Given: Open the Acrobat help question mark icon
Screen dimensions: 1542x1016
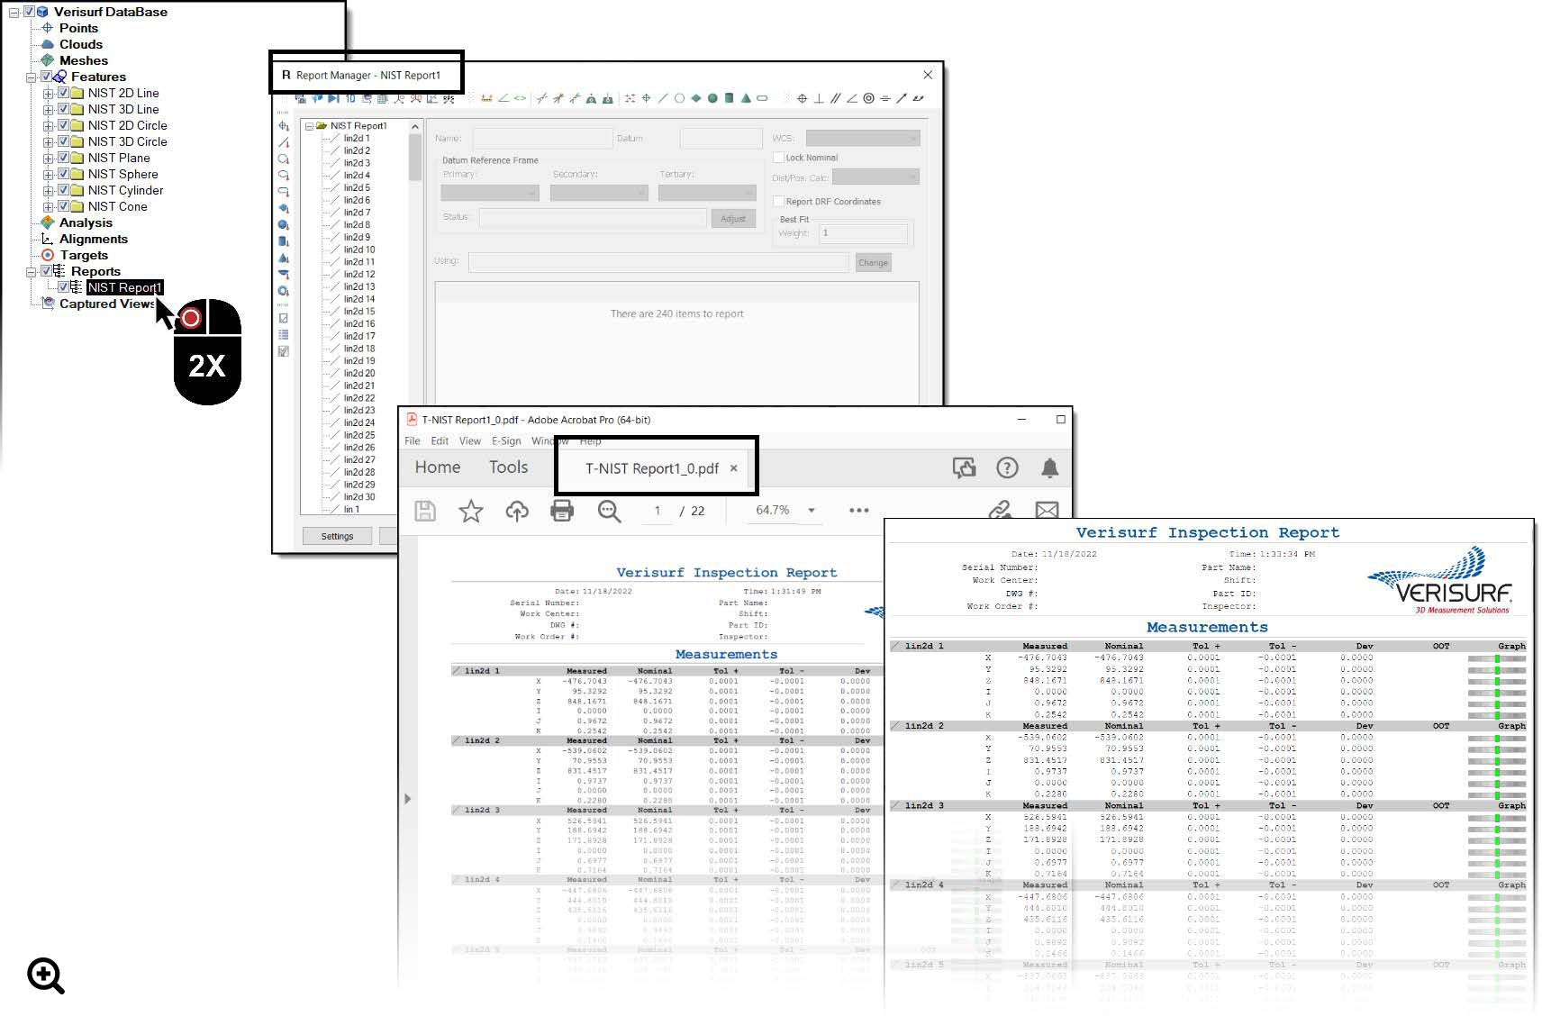Looking at the screenshot, I should click(1007, 467).
